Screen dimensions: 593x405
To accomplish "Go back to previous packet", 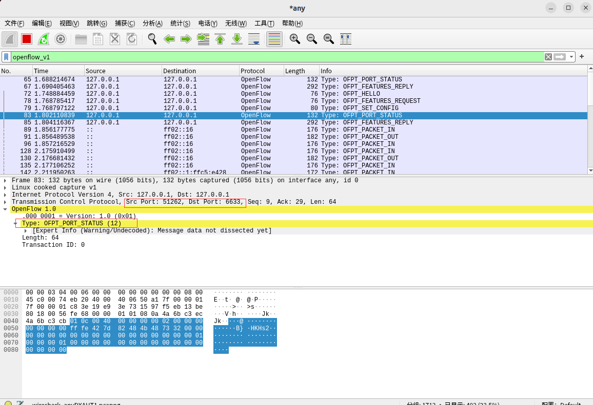I will 169,39.
